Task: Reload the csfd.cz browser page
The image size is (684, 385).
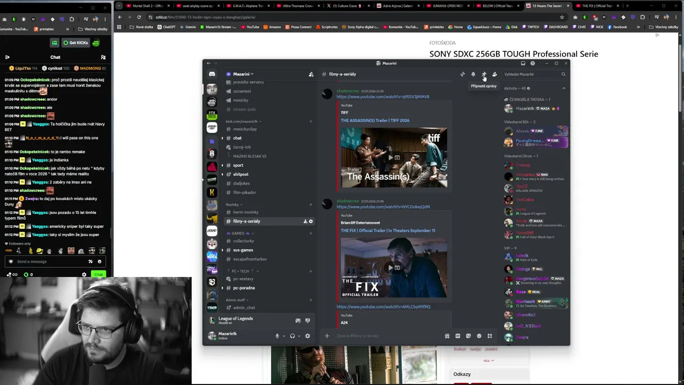Action: click(139, 17)
